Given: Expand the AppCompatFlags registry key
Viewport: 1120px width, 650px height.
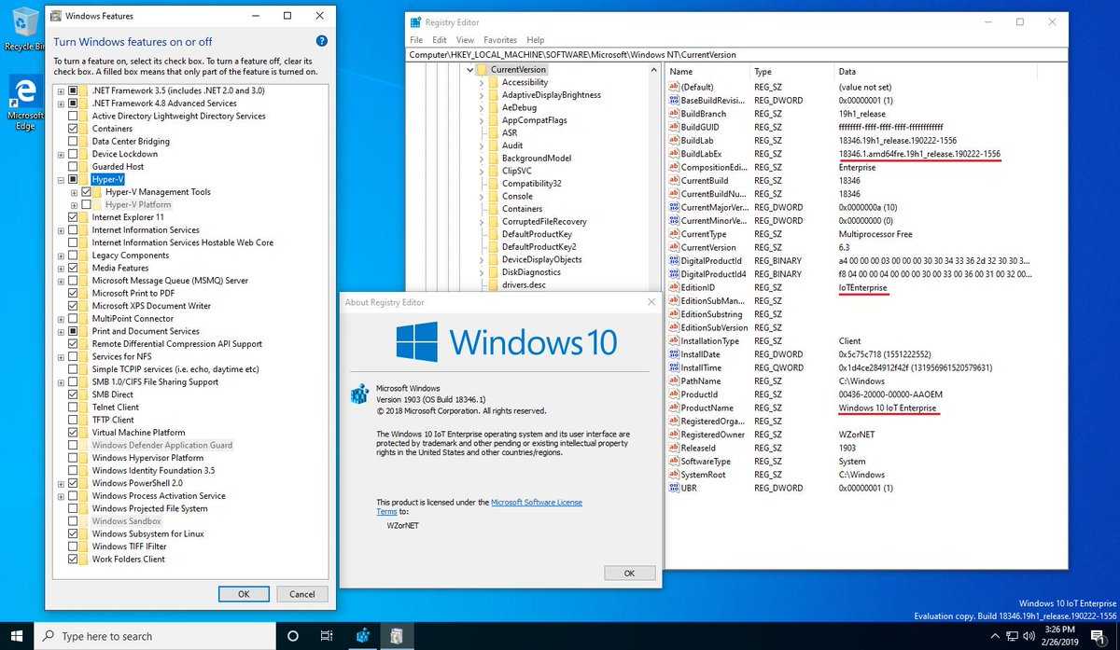Looking at the screenshot, I should (x=483, y=120).
